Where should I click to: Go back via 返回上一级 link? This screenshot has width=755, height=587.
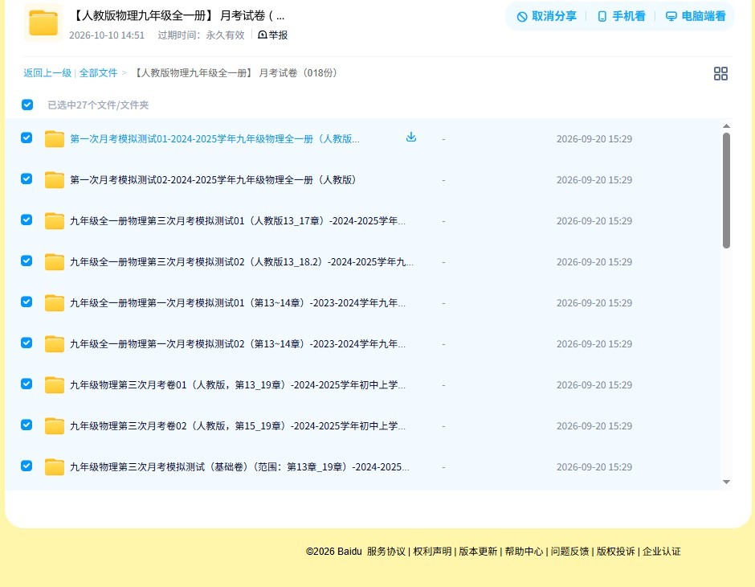click(47, 73)
